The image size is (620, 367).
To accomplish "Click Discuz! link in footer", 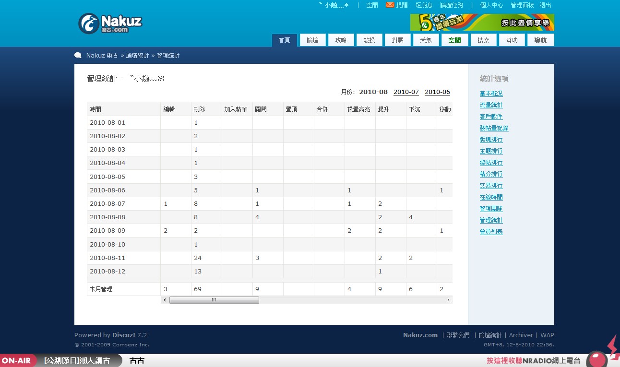I will coord(124,335).
